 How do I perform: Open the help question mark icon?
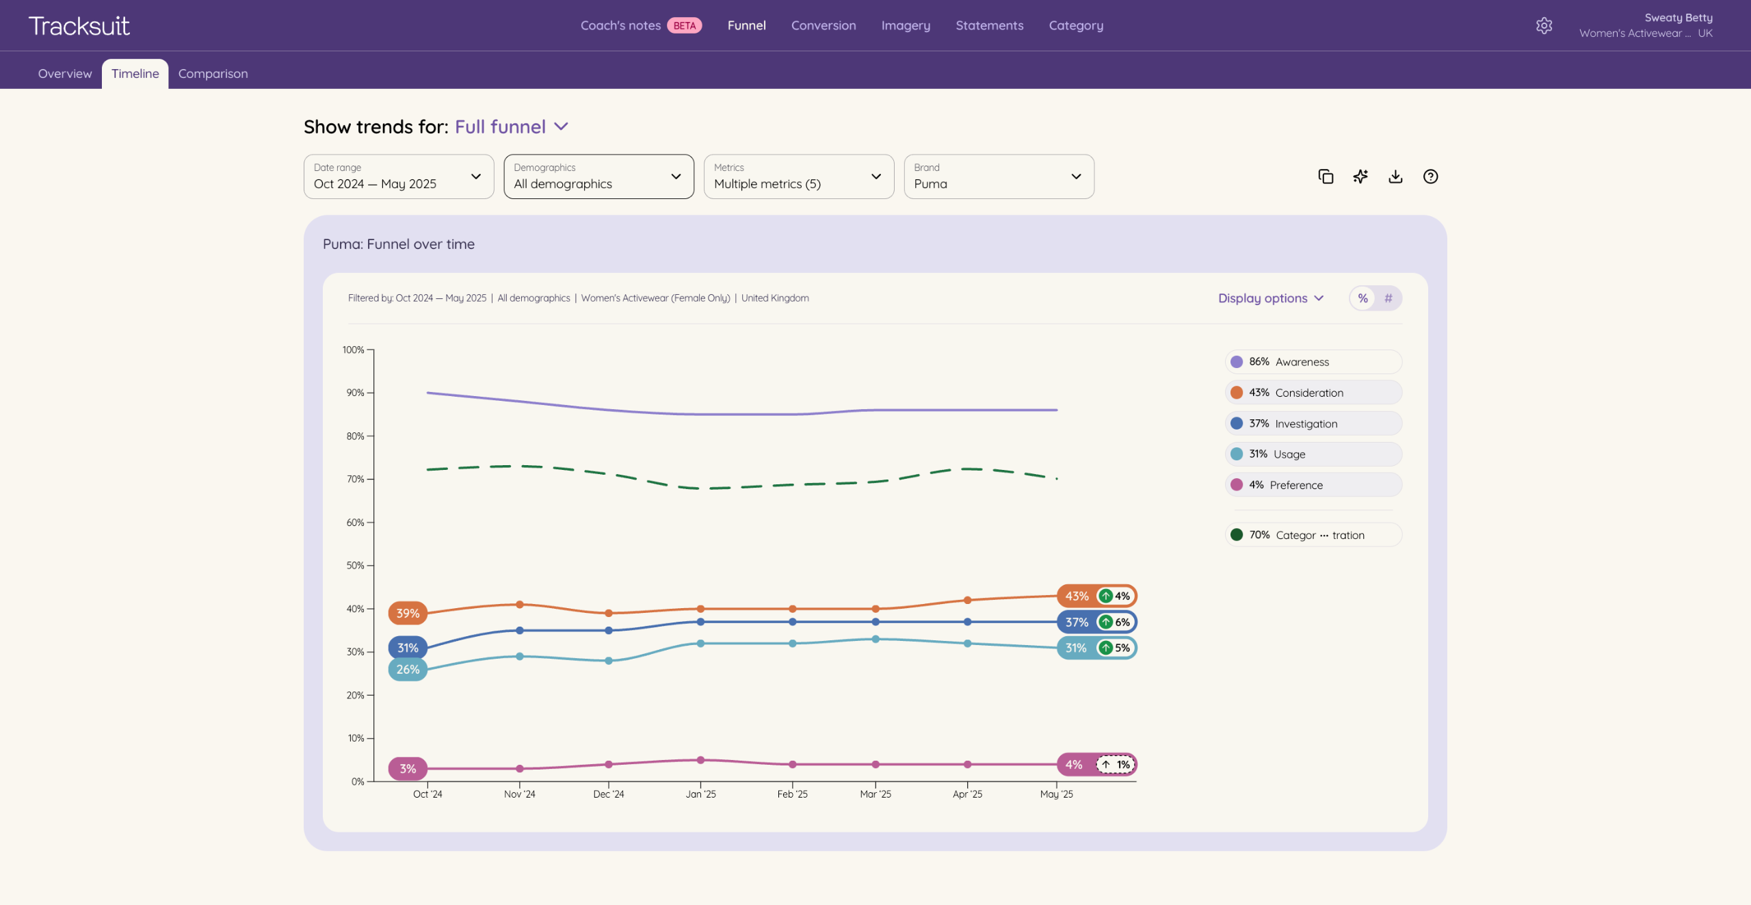tap(1430, 176)
